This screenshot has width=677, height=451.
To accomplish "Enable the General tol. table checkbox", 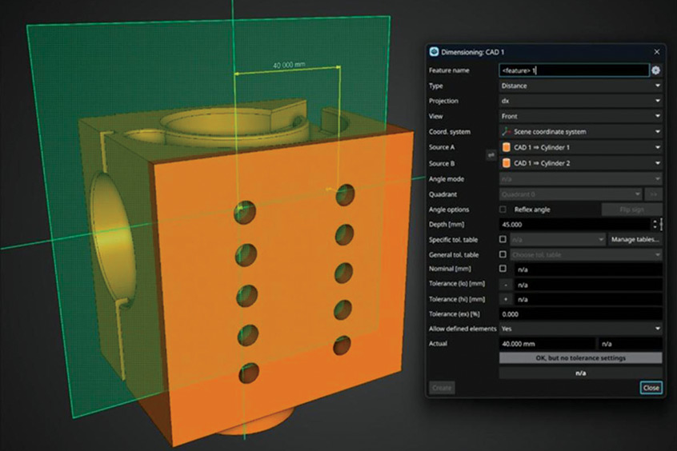I will [x=503, y=254].
